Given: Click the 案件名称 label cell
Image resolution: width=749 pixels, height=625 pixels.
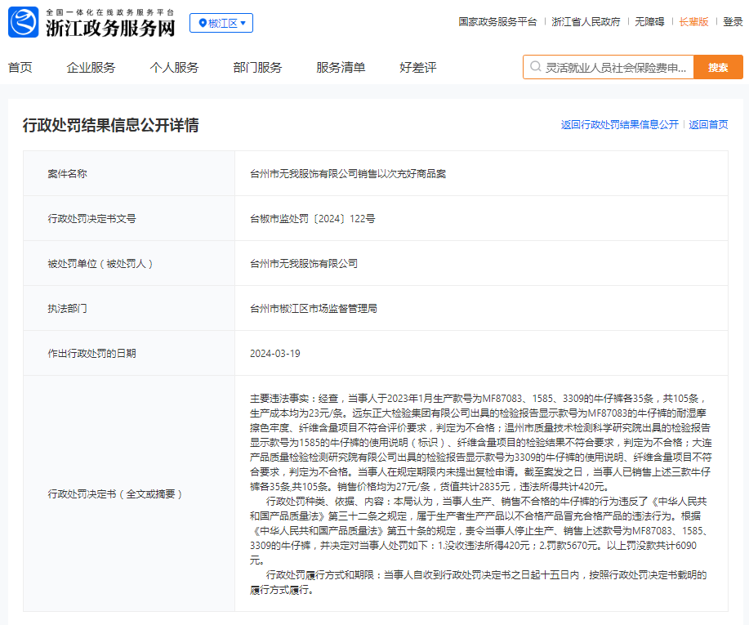Looking at the screenshot, I should 129,173.
